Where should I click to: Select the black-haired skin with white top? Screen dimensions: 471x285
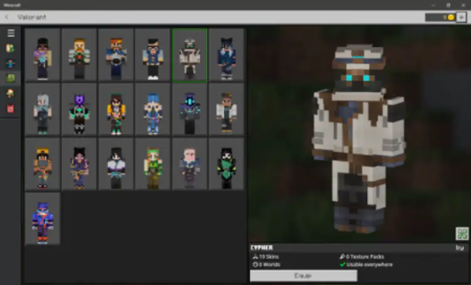pos(116,164)
